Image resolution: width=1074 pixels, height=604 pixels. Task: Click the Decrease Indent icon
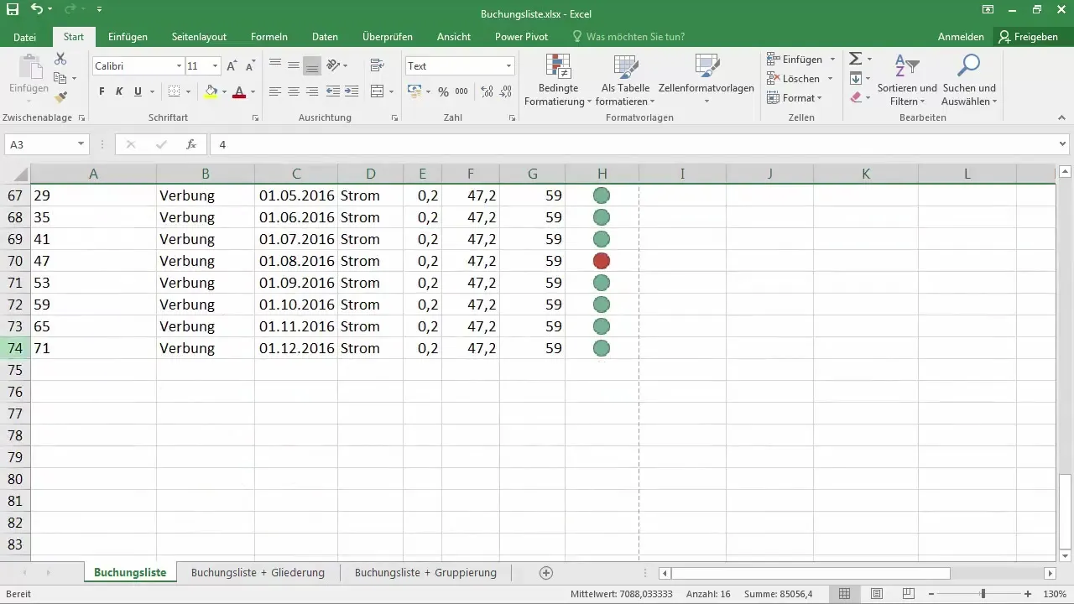pyautogui.click(x=332, y=91)
